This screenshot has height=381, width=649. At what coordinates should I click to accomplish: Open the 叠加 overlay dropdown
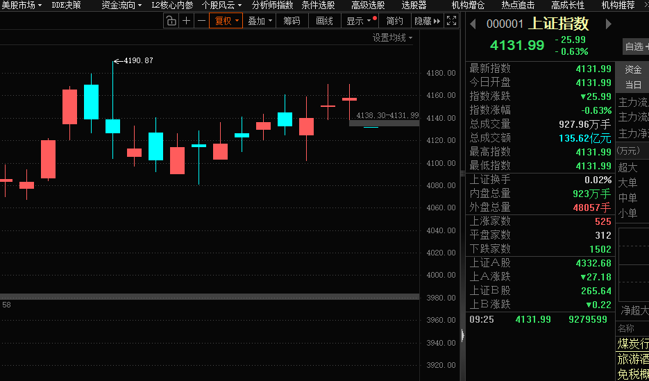[x=260, y=21]
